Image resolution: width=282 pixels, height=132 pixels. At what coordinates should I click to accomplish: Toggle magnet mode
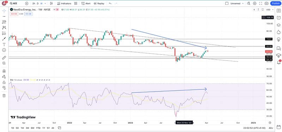(x=4, y=71)
